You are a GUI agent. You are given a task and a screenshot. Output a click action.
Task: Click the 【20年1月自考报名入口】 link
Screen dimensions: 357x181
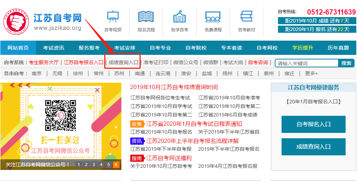click(x=313, y=102)
